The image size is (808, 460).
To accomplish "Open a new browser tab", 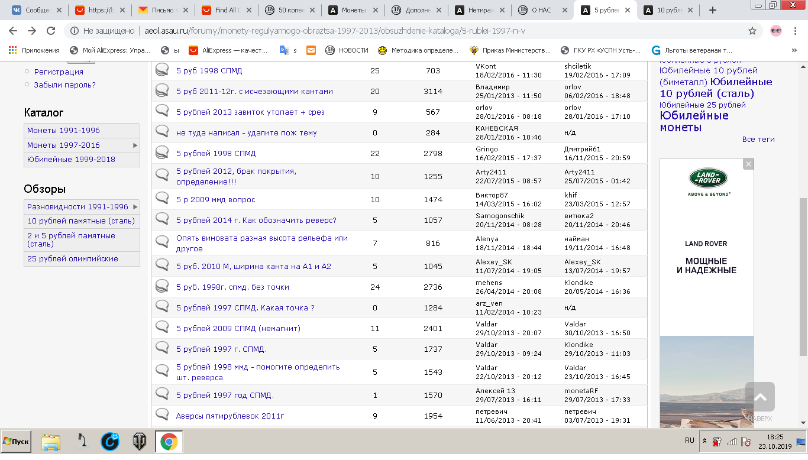I will (712, 10).
